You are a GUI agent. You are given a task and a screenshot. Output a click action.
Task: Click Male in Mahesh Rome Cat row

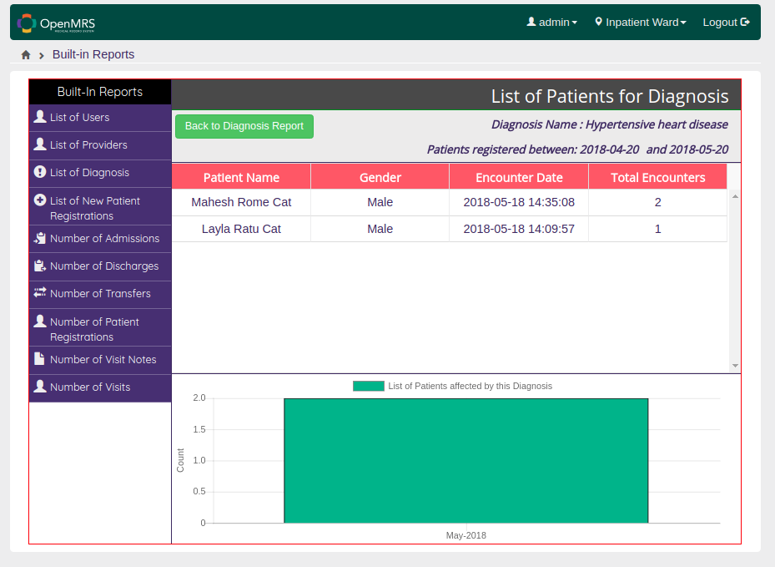click(380, 202)
